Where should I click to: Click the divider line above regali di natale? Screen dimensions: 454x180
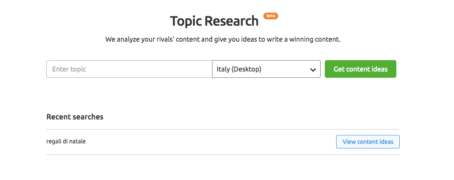coord(223,130)
